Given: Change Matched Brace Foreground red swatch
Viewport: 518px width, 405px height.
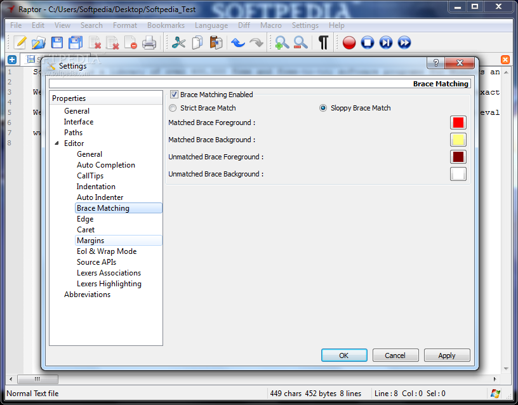Looking at the screenshot, I should click(458, 123).
